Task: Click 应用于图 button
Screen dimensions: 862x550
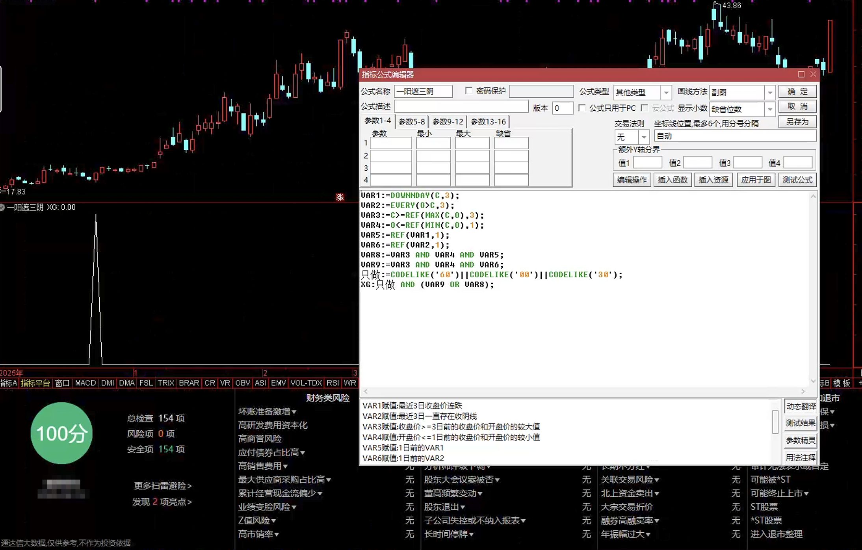Action: (x=756, y=180)
